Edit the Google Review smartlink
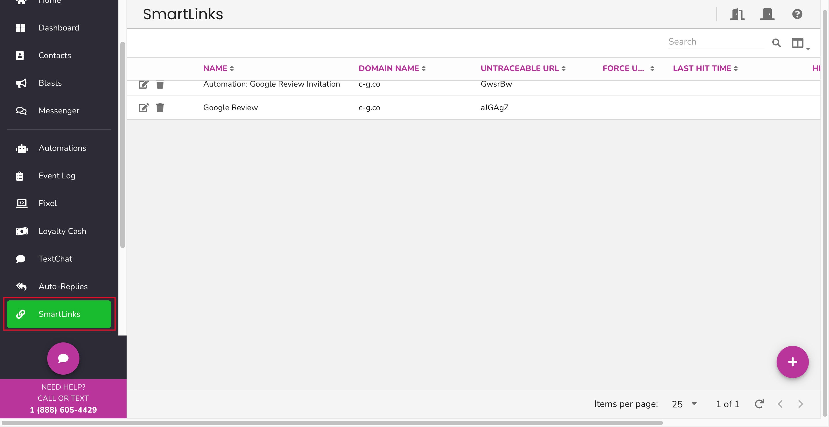 pos(144,108)
